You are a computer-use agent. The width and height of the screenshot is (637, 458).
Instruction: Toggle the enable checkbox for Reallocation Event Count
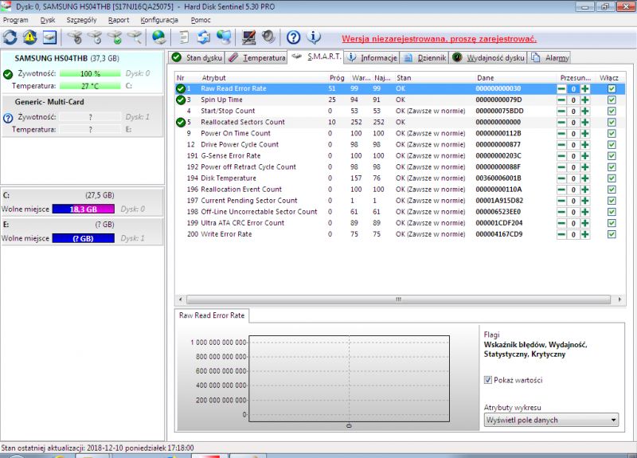612,190
